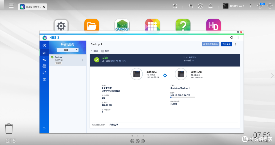
Task: Expand HBS 3 sidebar with double chevron
Action: 44,128
